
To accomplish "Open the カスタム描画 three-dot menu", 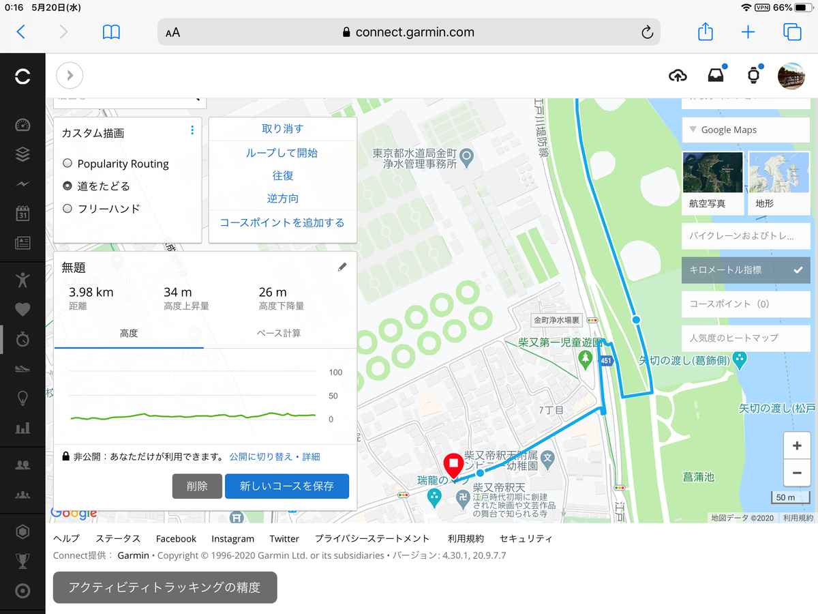I will click(192, 130).
